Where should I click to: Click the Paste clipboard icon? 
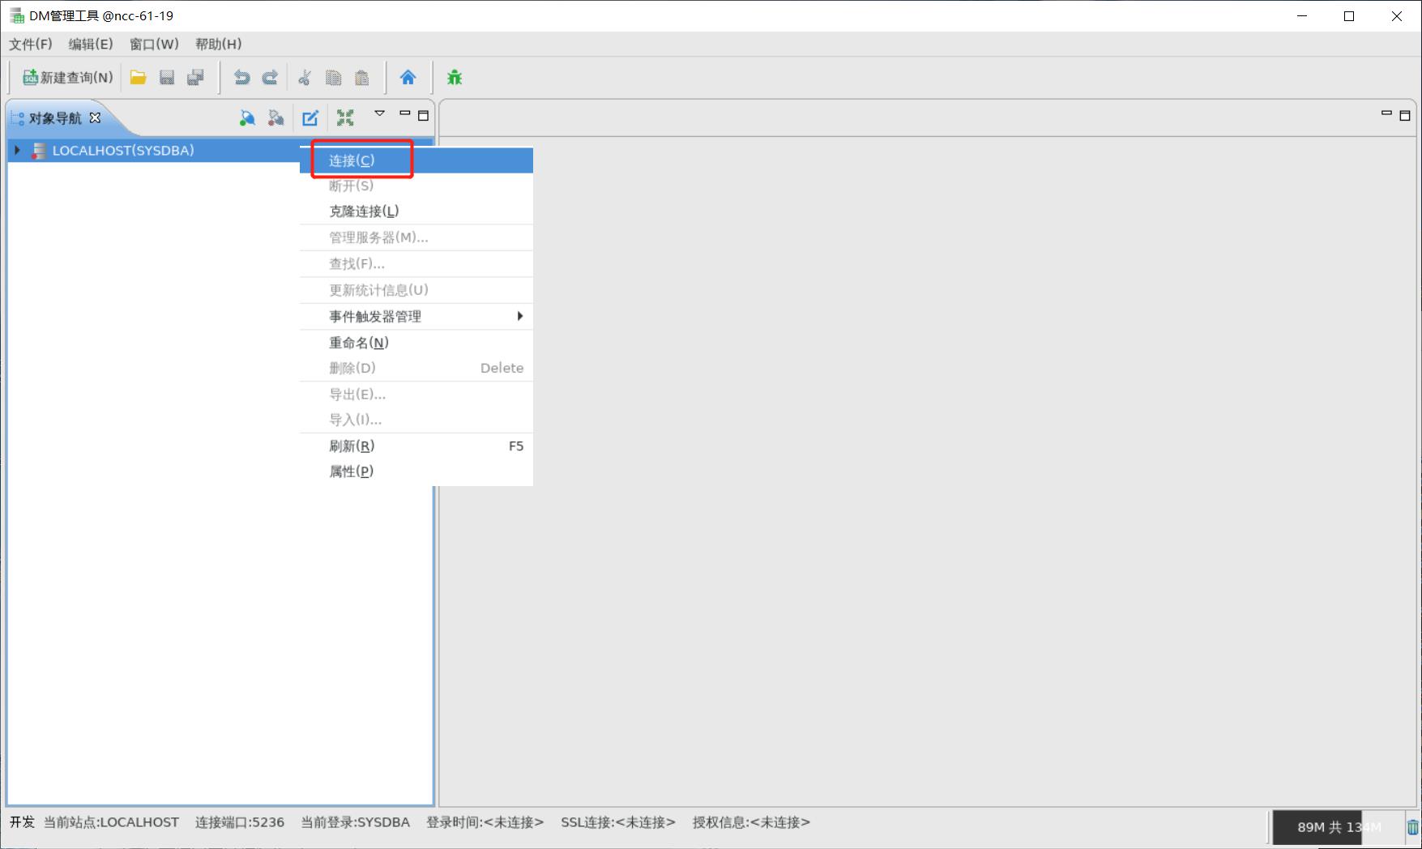click(362, 78)
